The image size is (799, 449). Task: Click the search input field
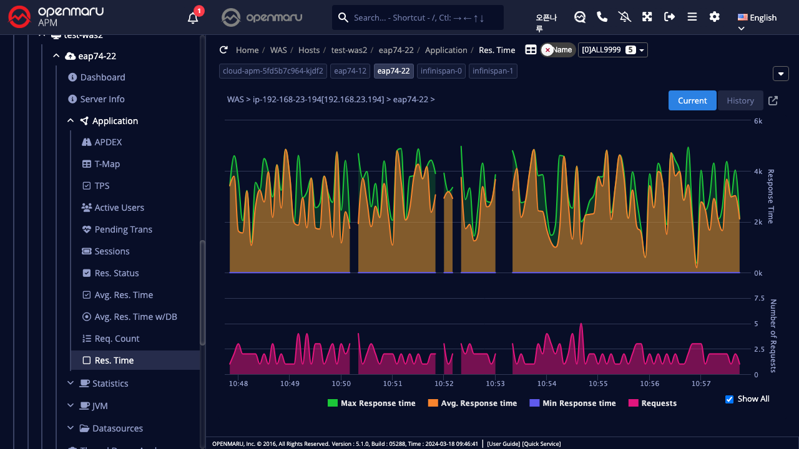coord(424,17)
